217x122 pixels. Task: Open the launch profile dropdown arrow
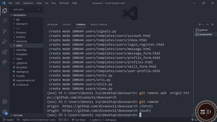point(203,24)
